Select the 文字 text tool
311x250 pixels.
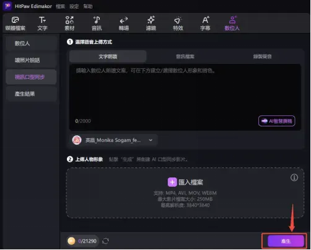[42, 24]
